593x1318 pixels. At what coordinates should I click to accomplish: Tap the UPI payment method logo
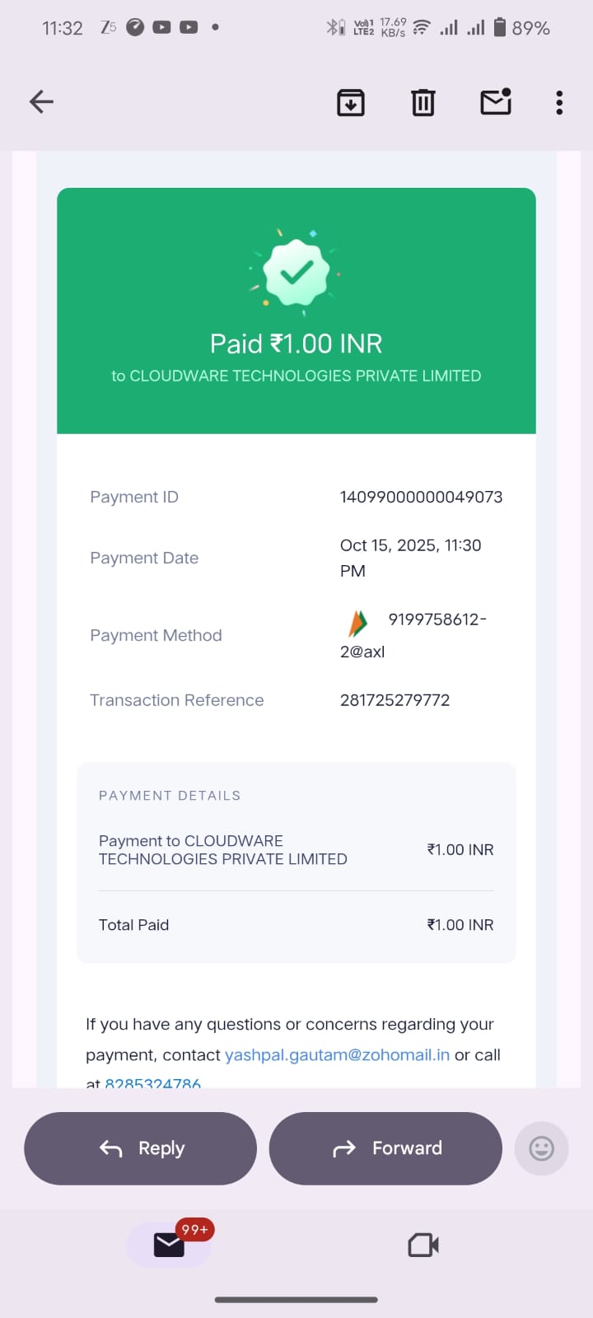357,624
